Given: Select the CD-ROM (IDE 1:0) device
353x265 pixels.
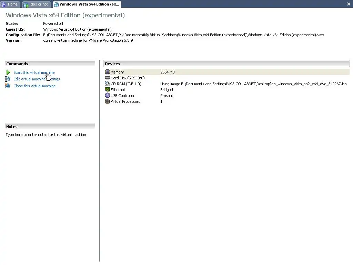Looking at the screenshot, I should (x=227, y=84).
